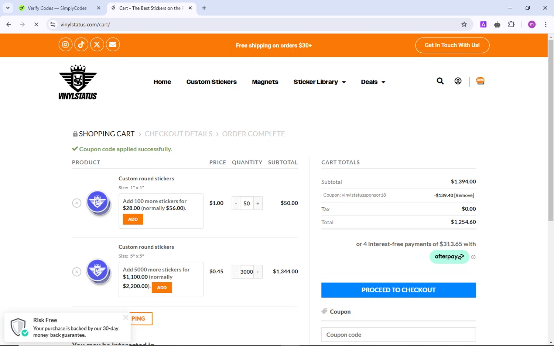The image size is (554, 346).
Task: Click the quantity field showing 3000
Action: [247, 272]
